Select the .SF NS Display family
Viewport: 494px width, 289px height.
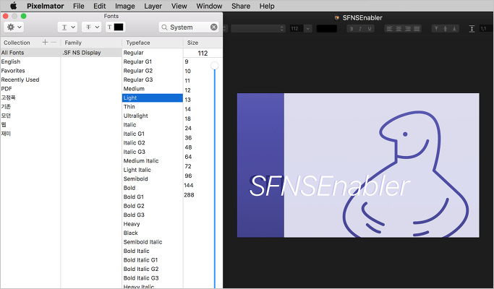click(91, 53)
